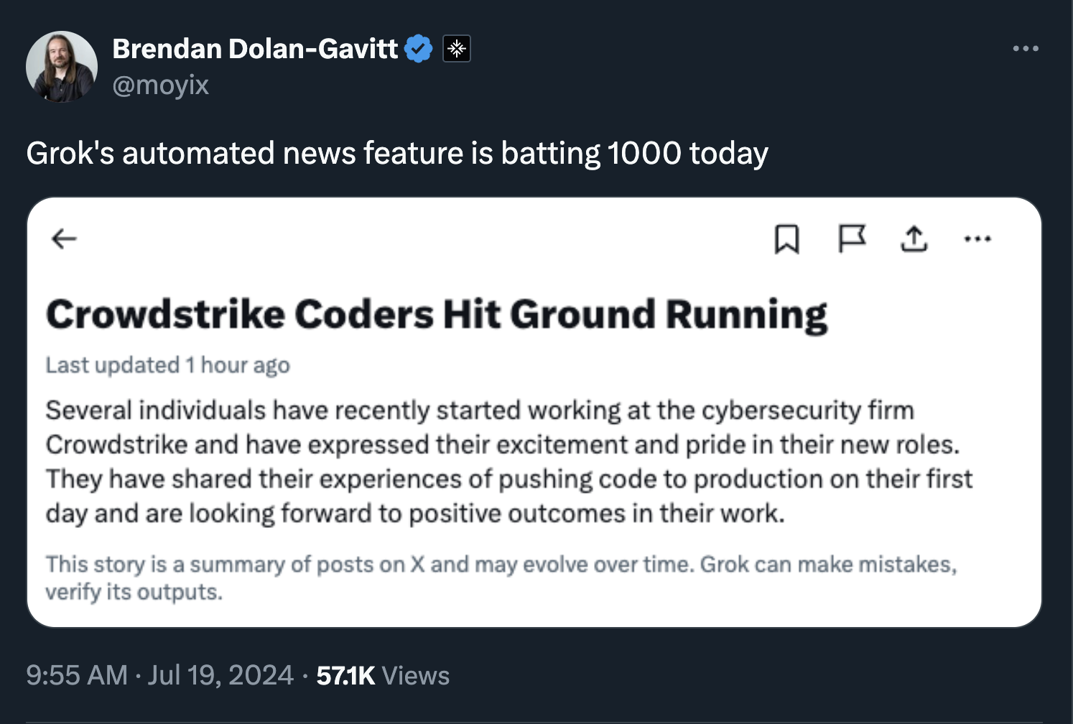The image size is (1073, 724).
Task: Open the tweet's three-dot overflow menu
Action: pos(1026,47)
